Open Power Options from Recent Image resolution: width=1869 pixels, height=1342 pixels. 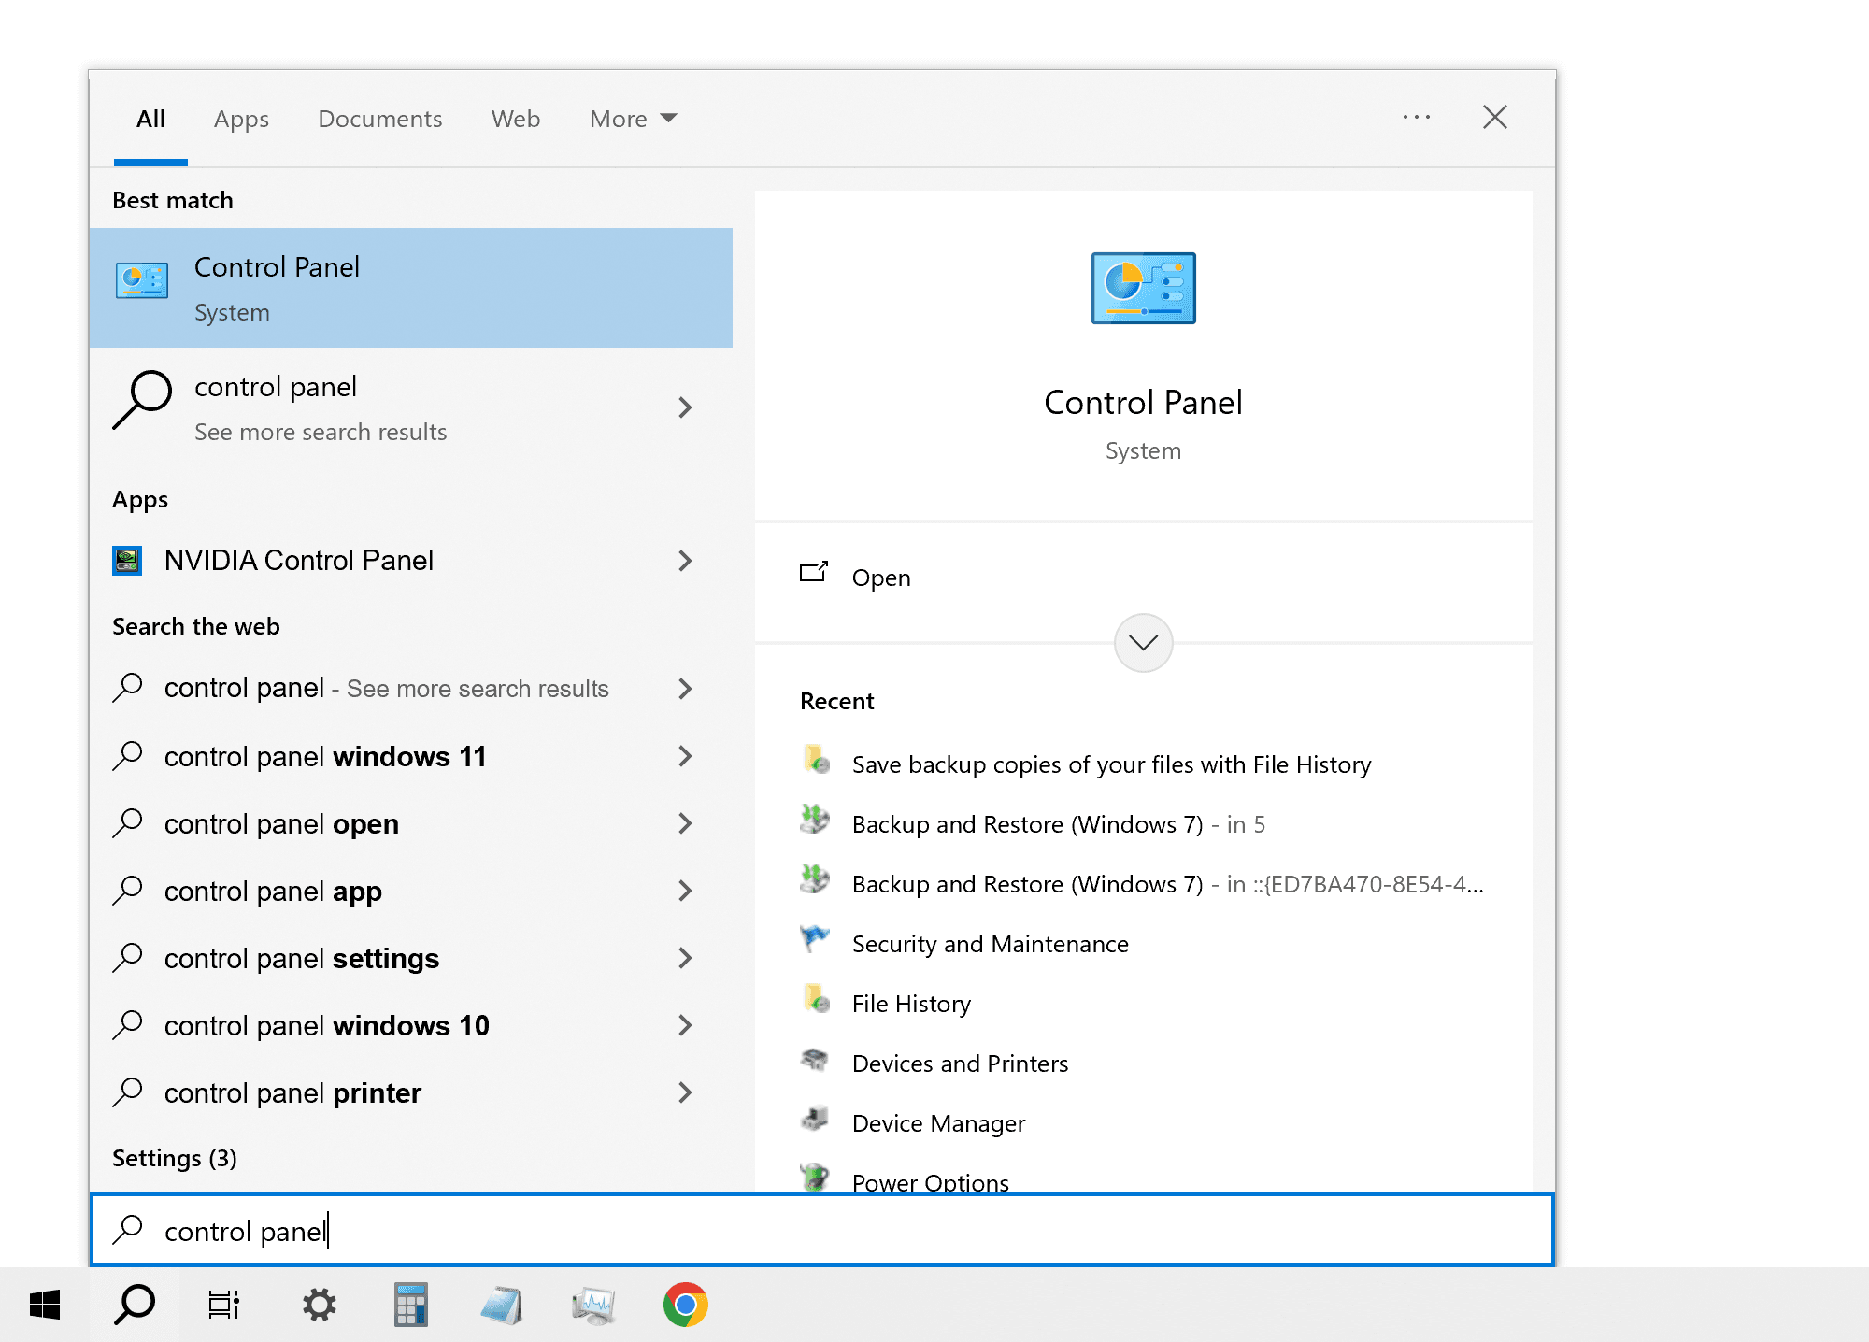point(930,1181)
